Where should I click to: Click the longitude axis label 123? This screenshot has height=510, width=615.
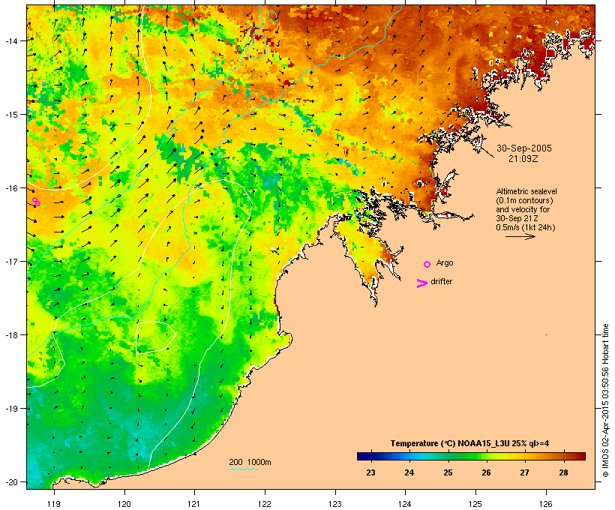(335, 504)
